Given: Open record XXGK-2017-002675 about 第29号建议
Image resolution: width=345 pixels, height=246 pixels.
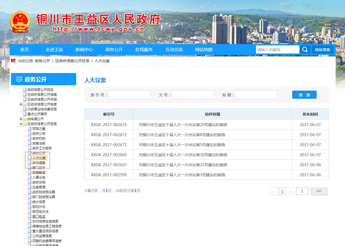Looking at the screenshot, I should click(183, 124).
